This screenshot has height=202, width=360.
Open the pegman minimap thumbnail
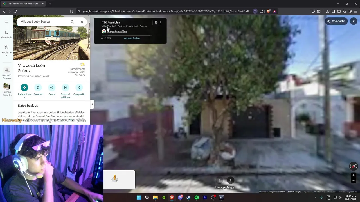click(x=119, y=180)
